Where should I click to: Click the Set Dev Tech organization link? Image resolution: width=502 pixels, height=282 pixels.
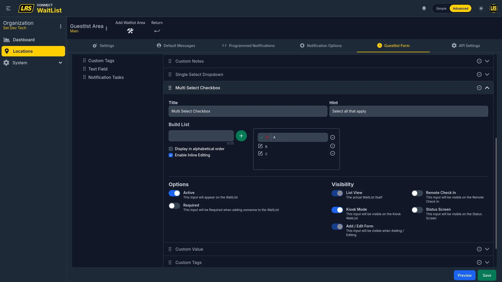[15, 28]
